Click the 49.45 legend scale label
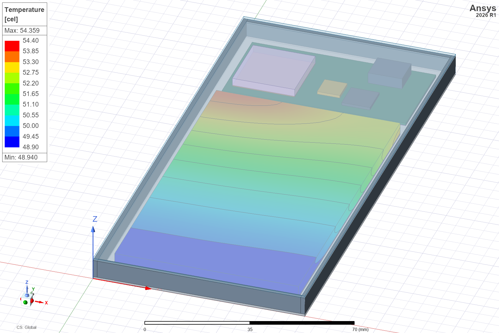Screen dimensions: 499x333 pos(30,137)
